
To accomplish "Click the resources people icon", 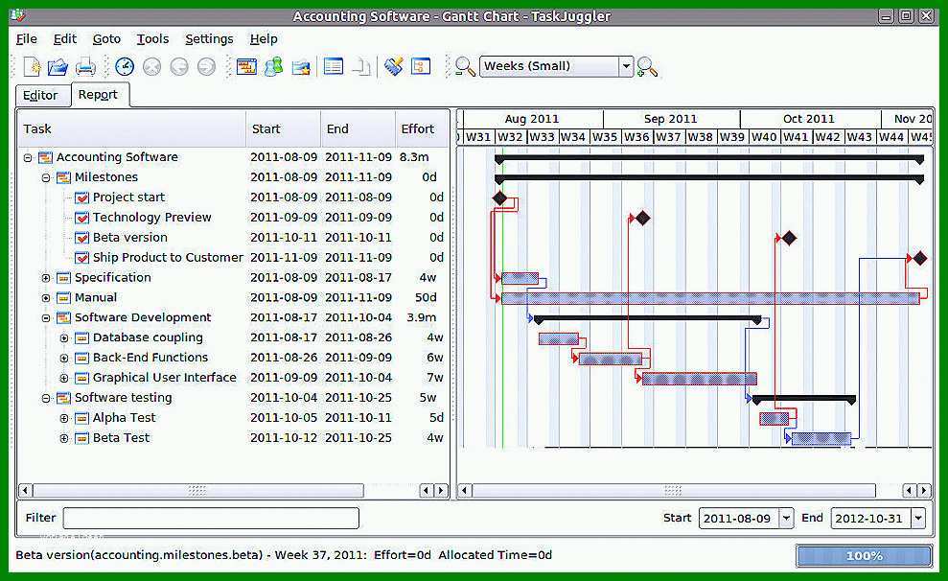I will [x=274, y=66].
